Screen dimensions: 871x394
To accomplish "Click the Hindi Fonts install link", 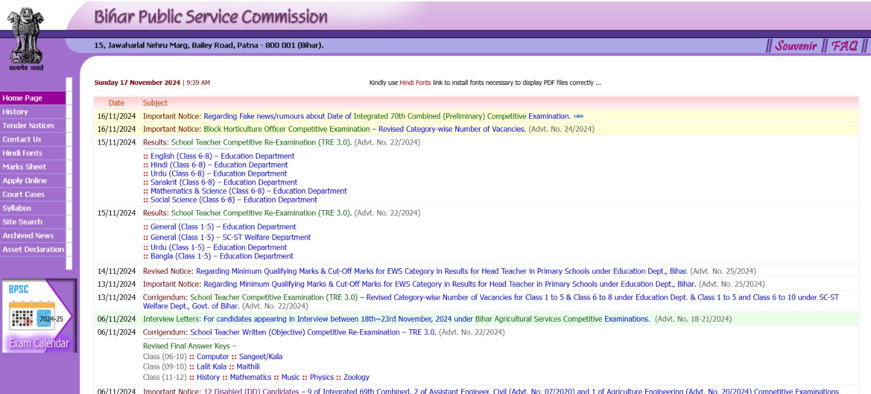I will (x=415, y=83).
